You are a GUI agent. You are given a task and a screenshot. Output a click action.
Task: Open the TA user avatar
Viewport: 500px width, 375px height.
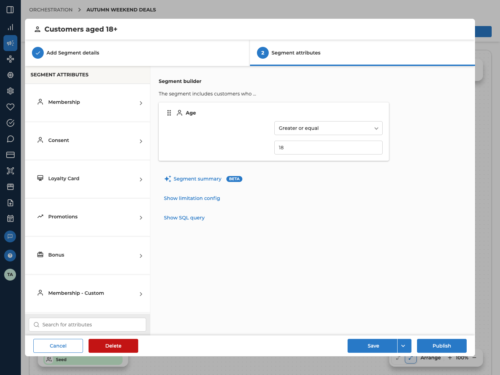(10, 275)
